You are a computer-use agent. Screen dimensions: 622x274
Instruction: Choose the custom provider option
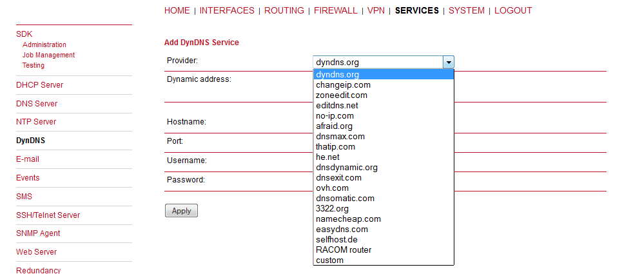tap(384, 260)
